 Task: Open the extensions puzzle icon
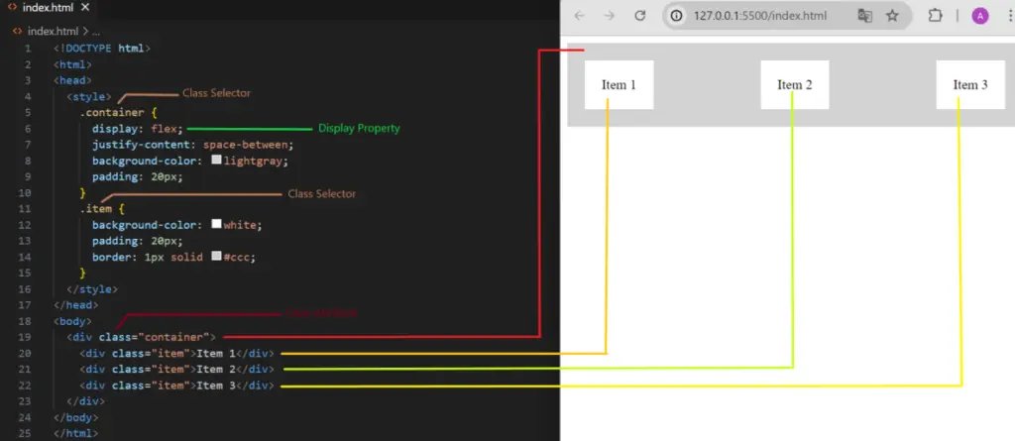point(936,16)
